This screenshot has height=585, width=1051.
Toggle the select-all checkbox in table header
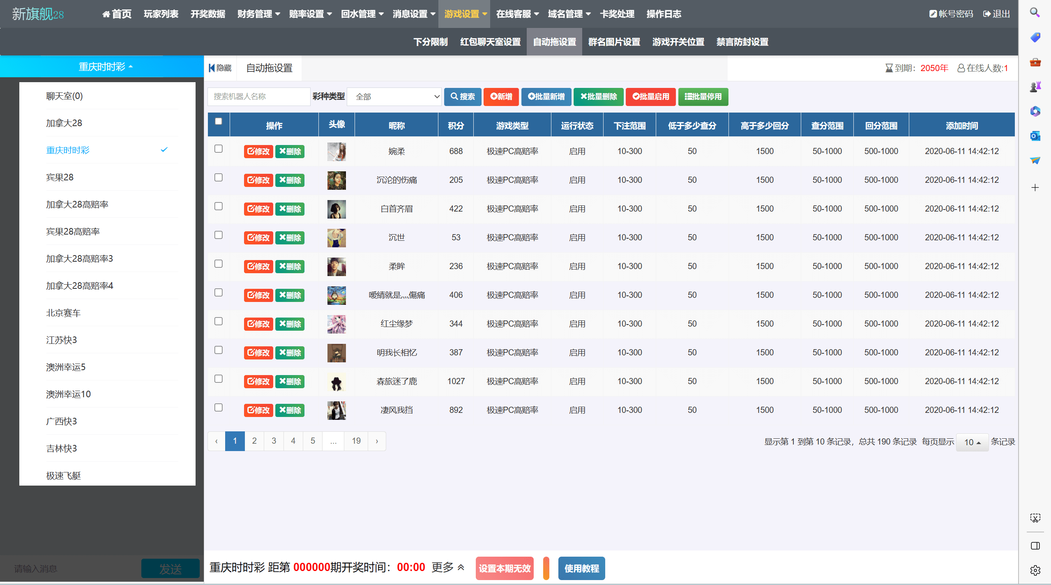click(x=219, y=122)
